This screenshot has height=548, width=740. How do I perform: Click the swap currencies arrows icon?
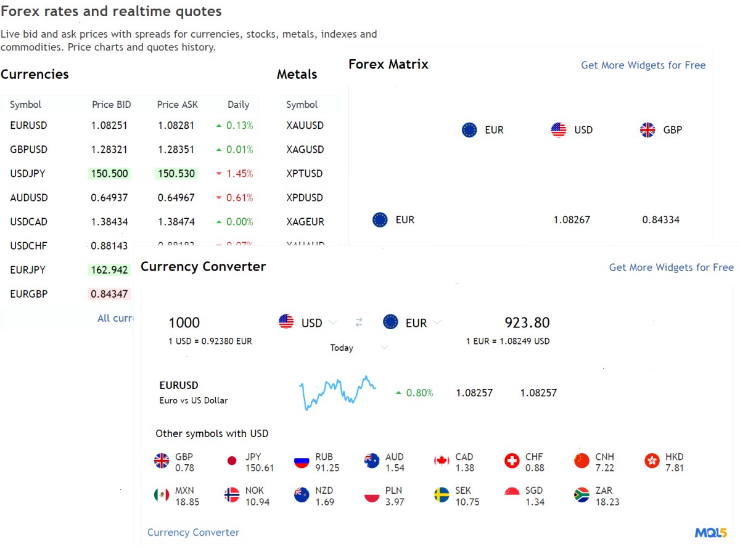(x=359, y=322)
